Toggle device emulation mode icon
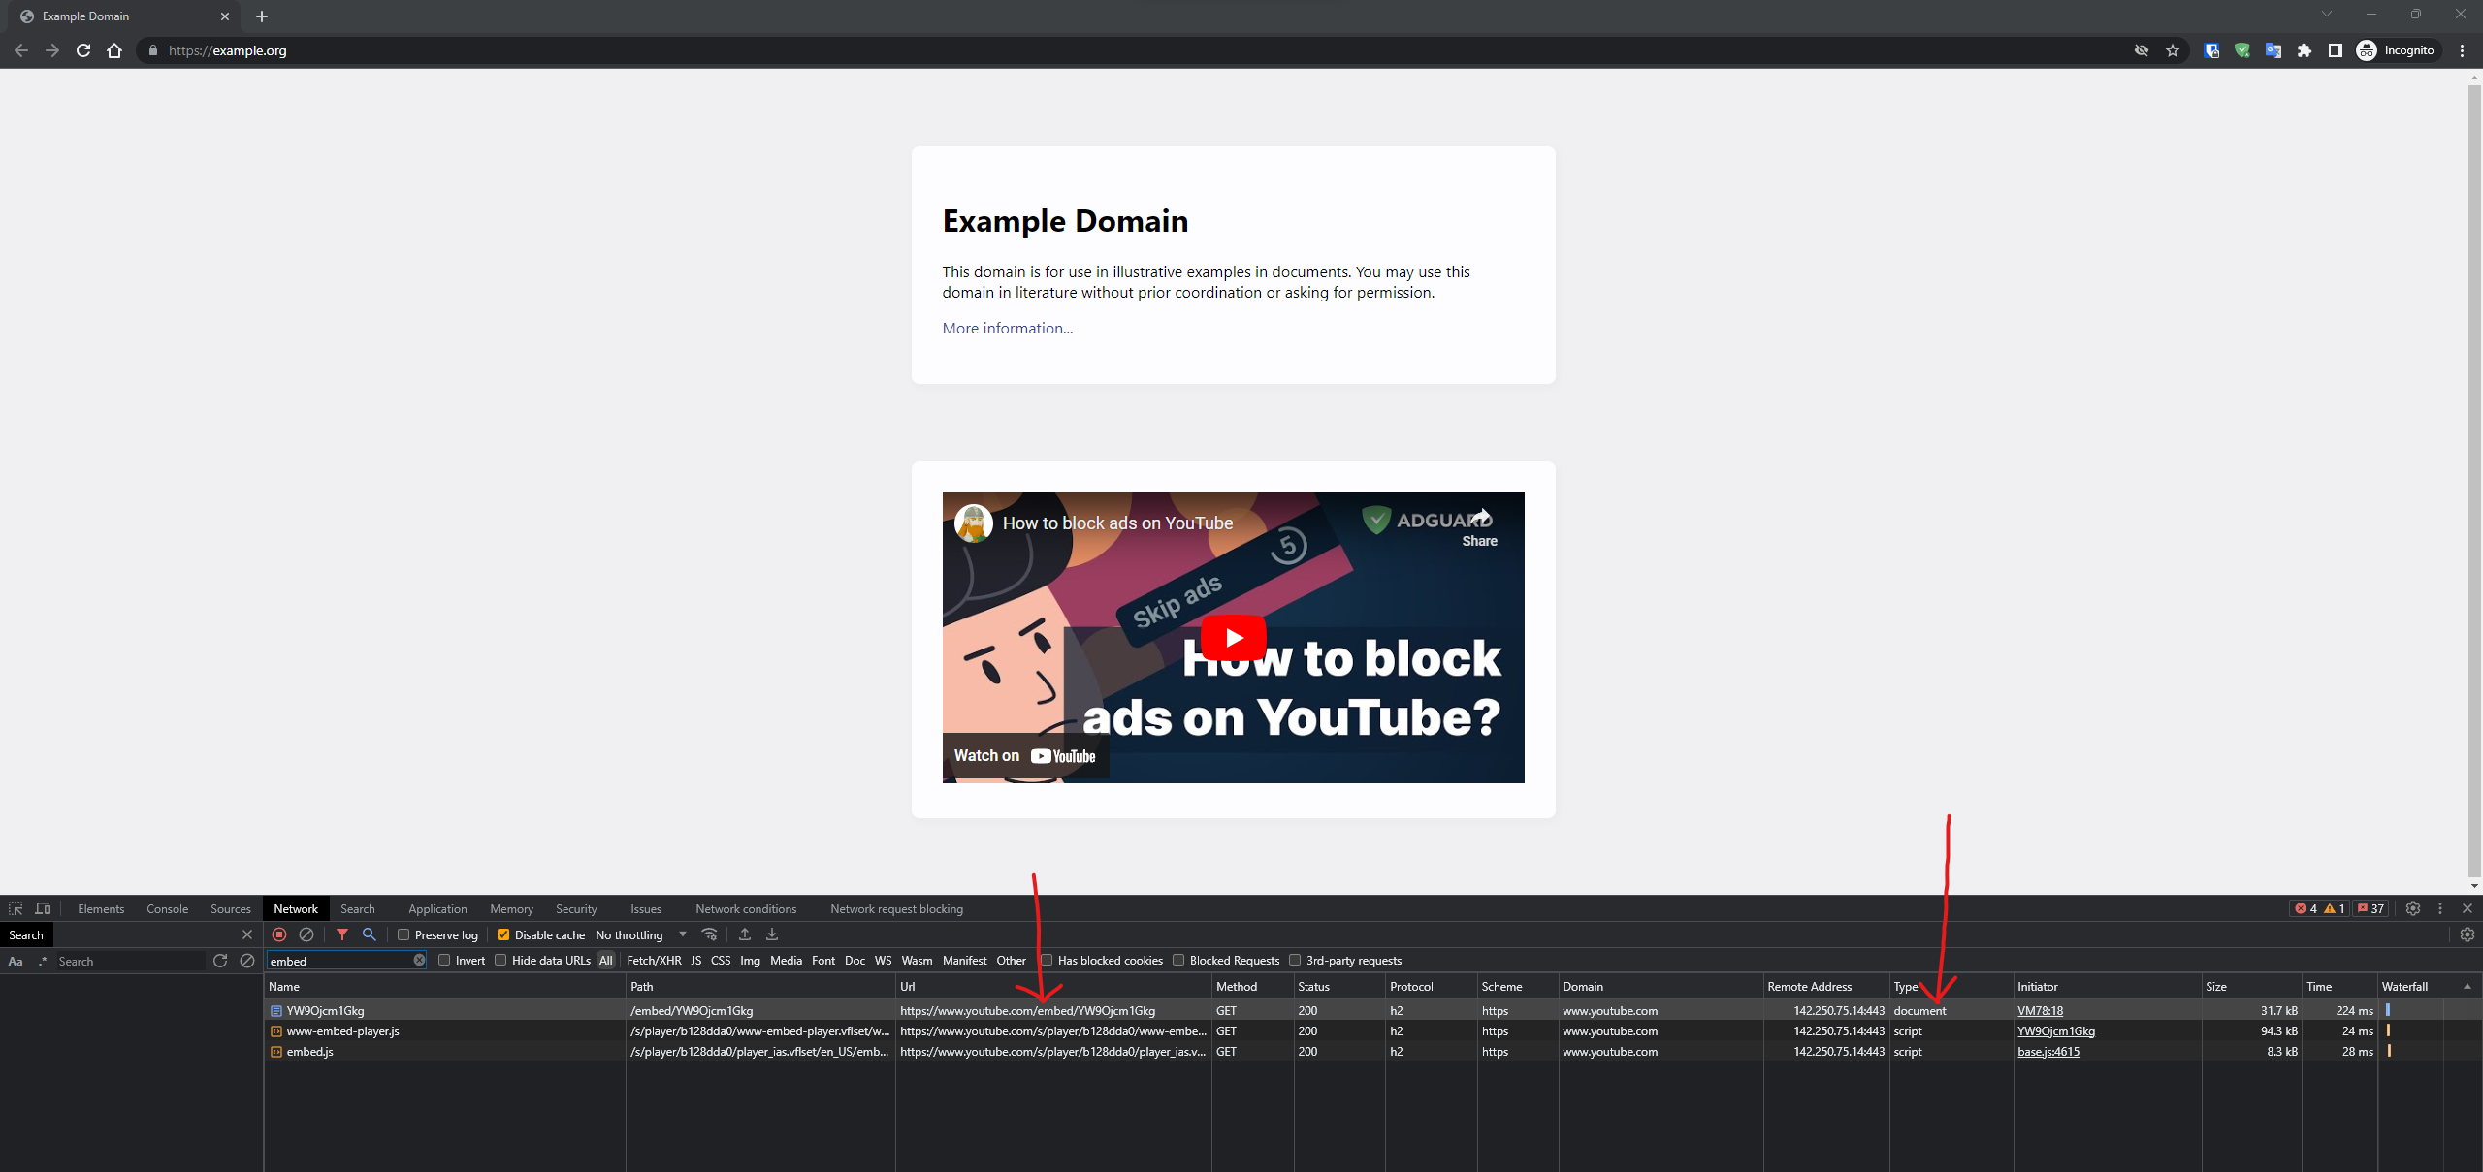The height and width of the screenshot is (1172, 2483). (43, 908)
